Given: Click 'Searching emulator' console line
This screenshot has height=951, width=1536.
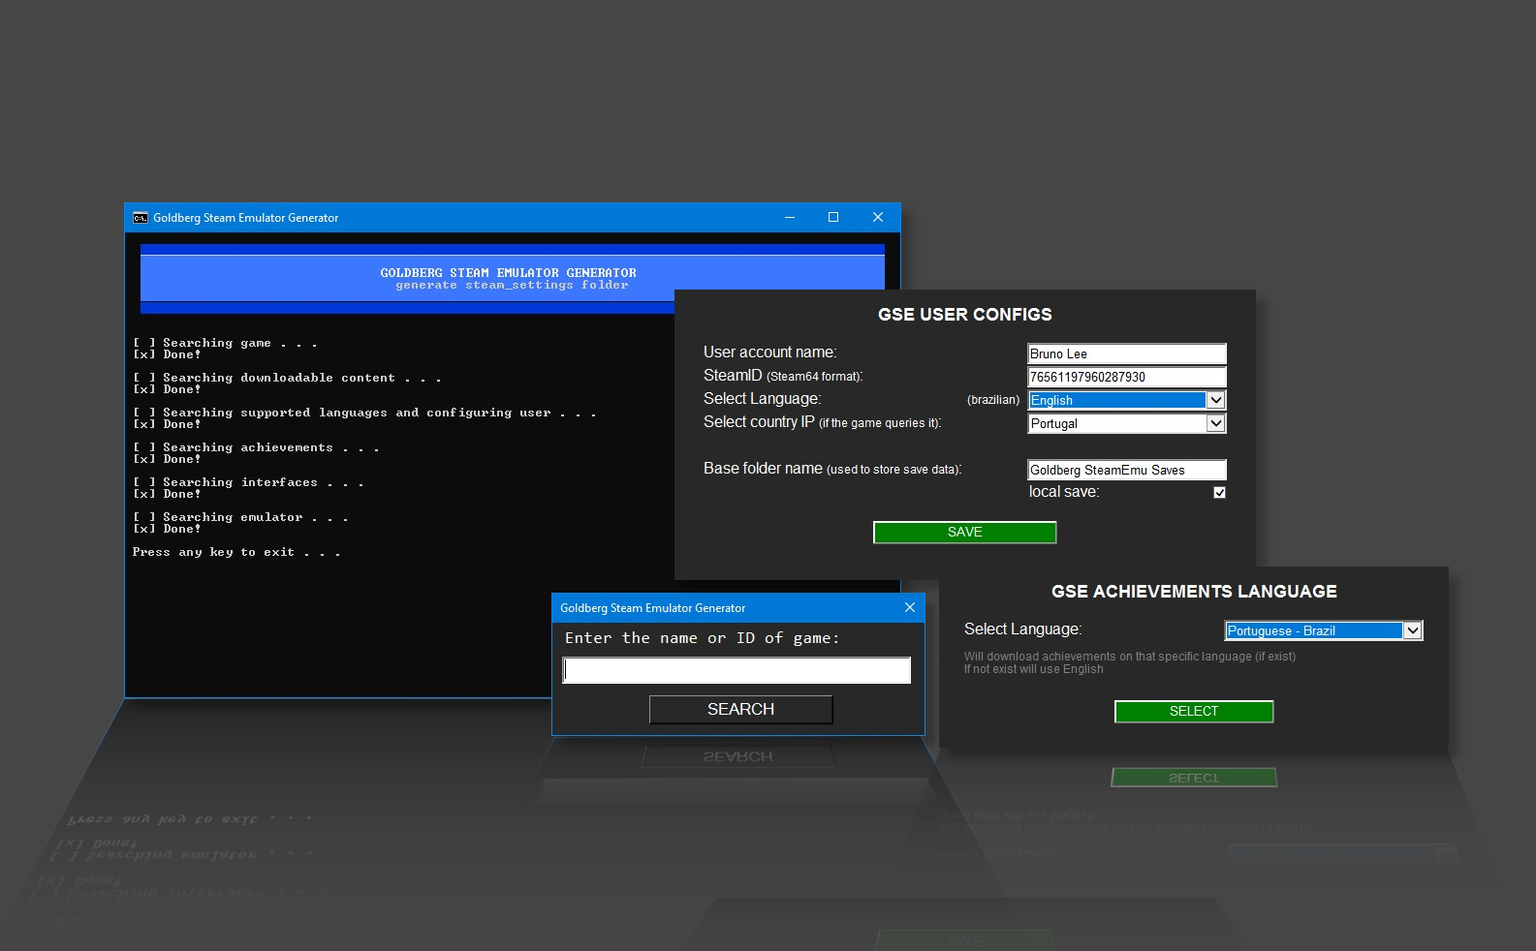Looking at the screenshot, I should [240, 517].
